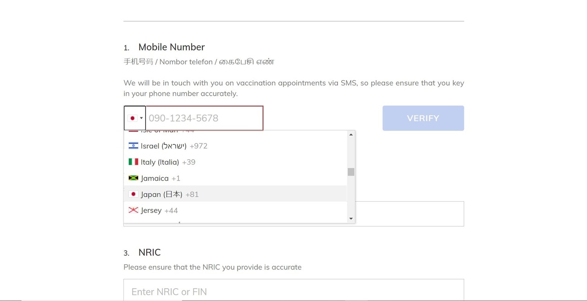Click the Israel flag icon in the list
Image resolution: width=587 pixels, height=301 pixels.
pyautogui.click(x=133, y=146)
